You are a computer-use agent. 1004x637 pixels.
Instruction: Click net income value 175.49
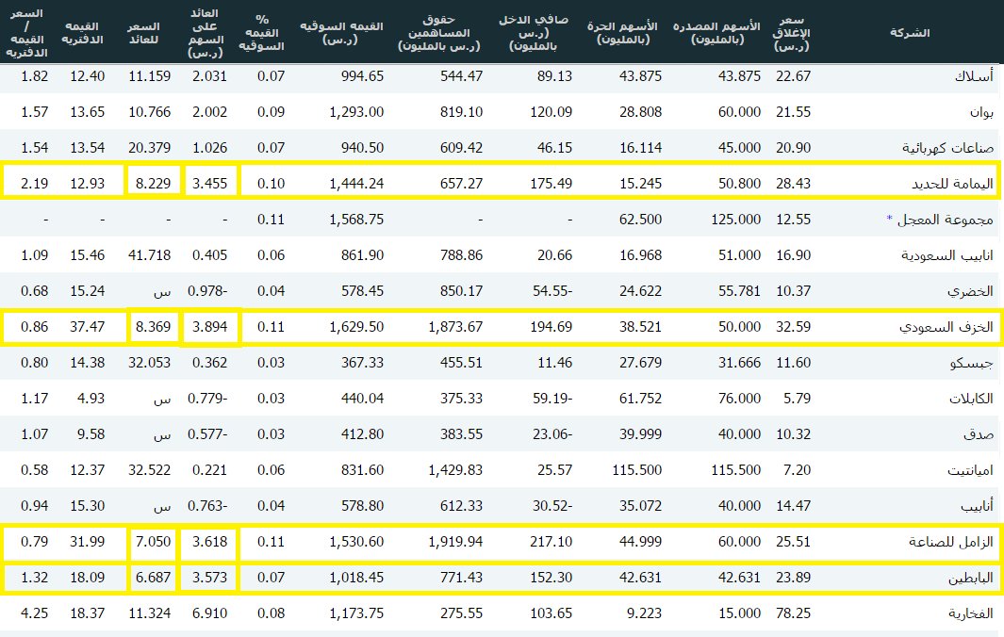pyautogui.click(x=551, y=184)
